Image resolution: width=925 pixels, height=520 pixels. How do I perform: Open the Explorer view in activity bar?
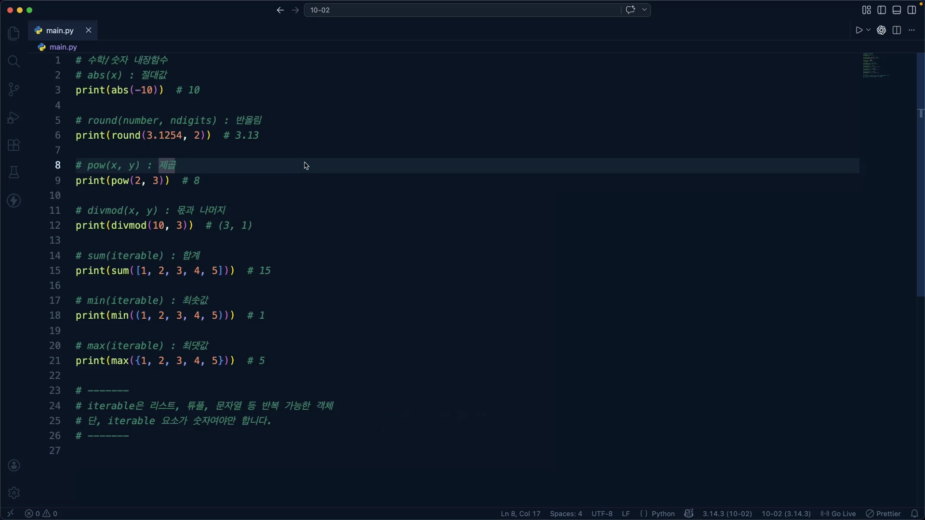point(13,33)
